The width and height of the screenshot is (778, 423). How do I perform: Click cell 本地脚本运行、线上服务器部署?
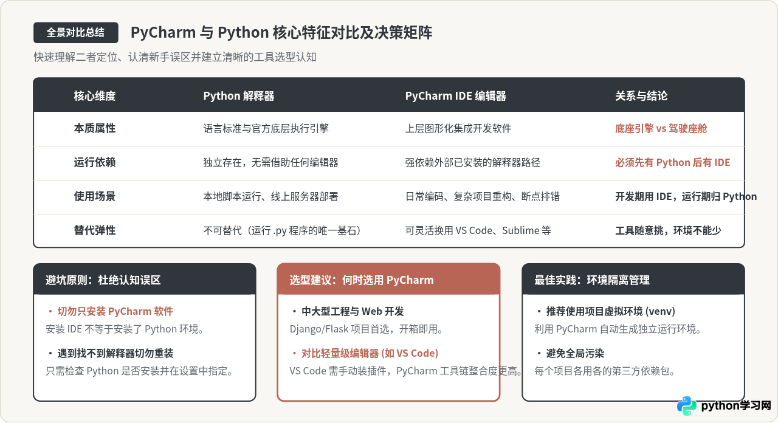271,197
